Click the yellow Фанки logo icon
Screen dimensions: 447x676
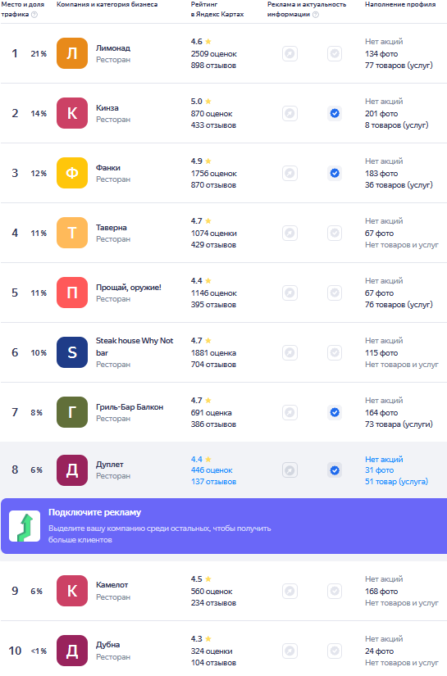(x=72, y=174)
